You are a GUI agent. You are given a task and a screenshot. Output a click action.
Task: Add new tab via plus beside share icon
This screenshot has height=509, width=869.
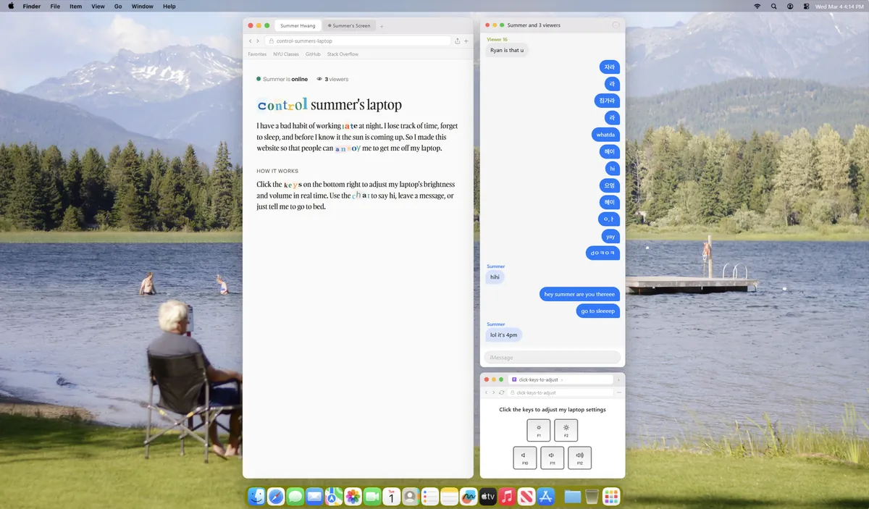(466, 41)
